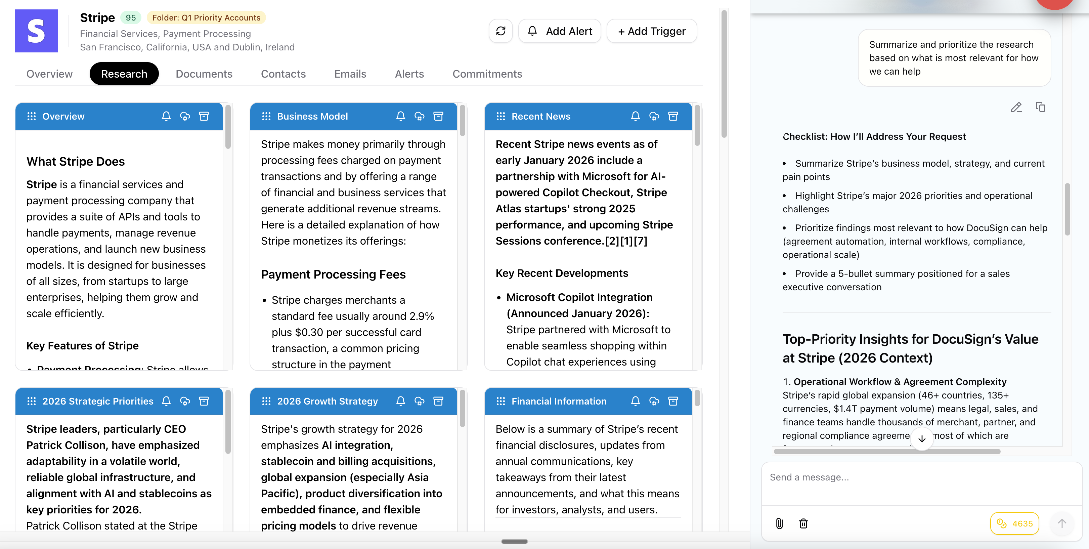Refresh the Stripe account data
Viewport: 1089px width, 549px height.
(x=501, y=31)
